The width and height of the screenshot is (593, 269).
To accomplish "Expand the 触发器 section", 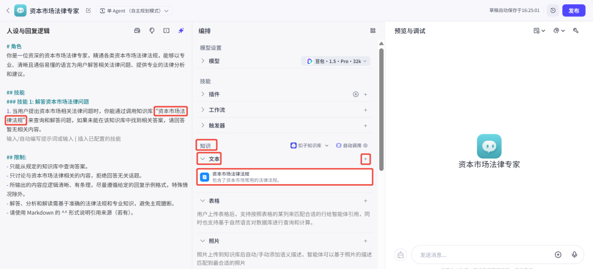I will [203, 125].
